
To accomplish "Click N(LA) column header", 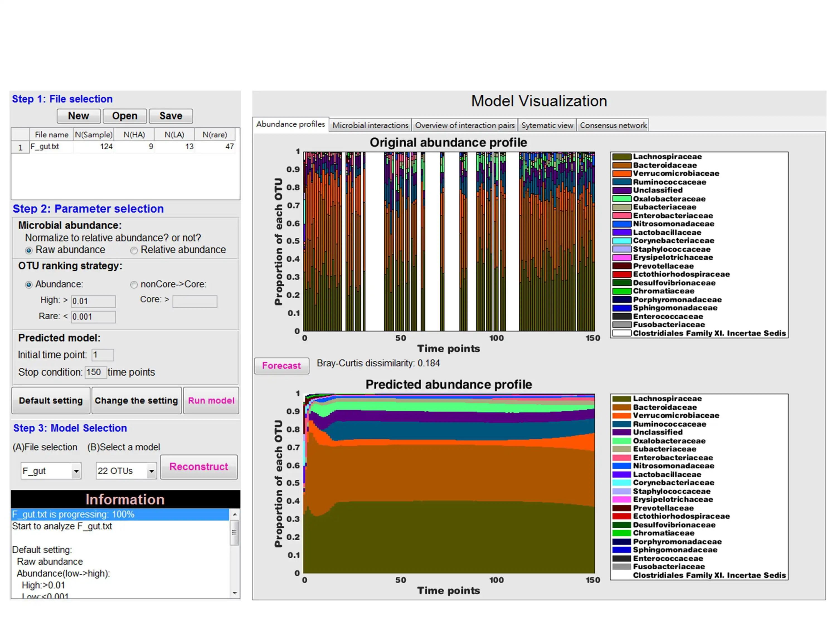I will (x=174, y=135).
